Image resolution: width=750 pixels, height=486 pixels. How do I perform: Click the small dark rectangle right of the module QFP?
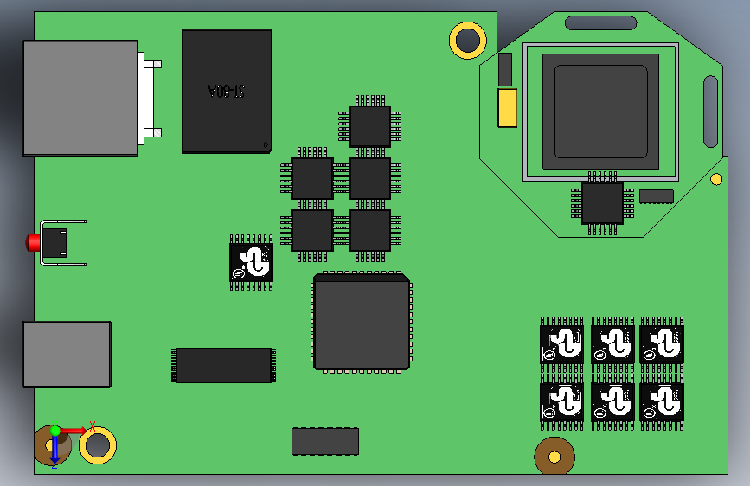coord(657,196)
